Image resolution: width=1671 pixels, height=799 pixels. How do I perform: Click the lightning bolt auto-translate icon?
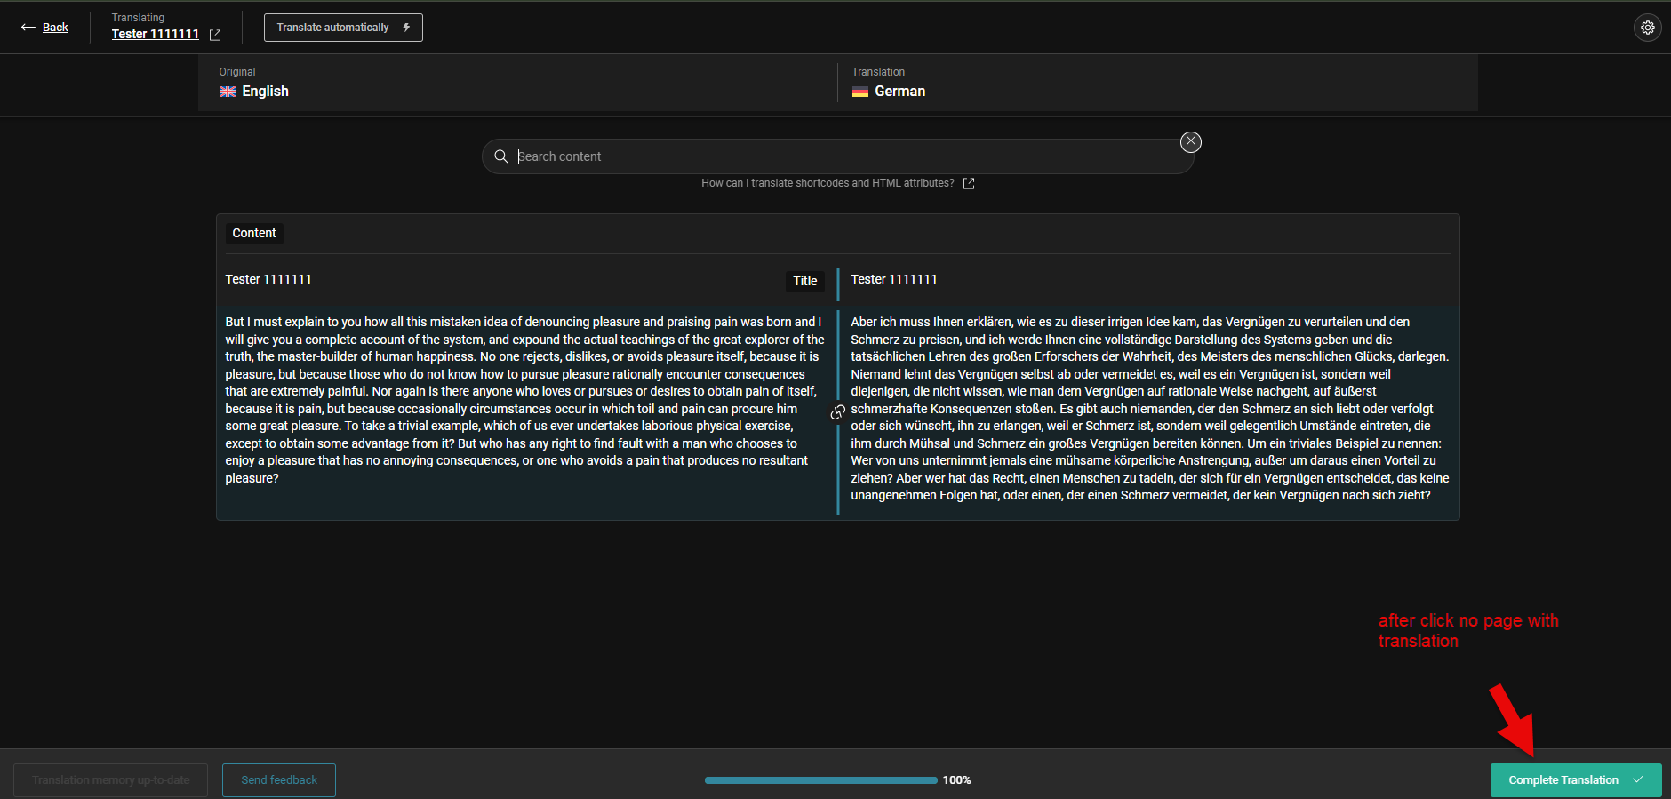pyautogui.click(x=406, y=28)
